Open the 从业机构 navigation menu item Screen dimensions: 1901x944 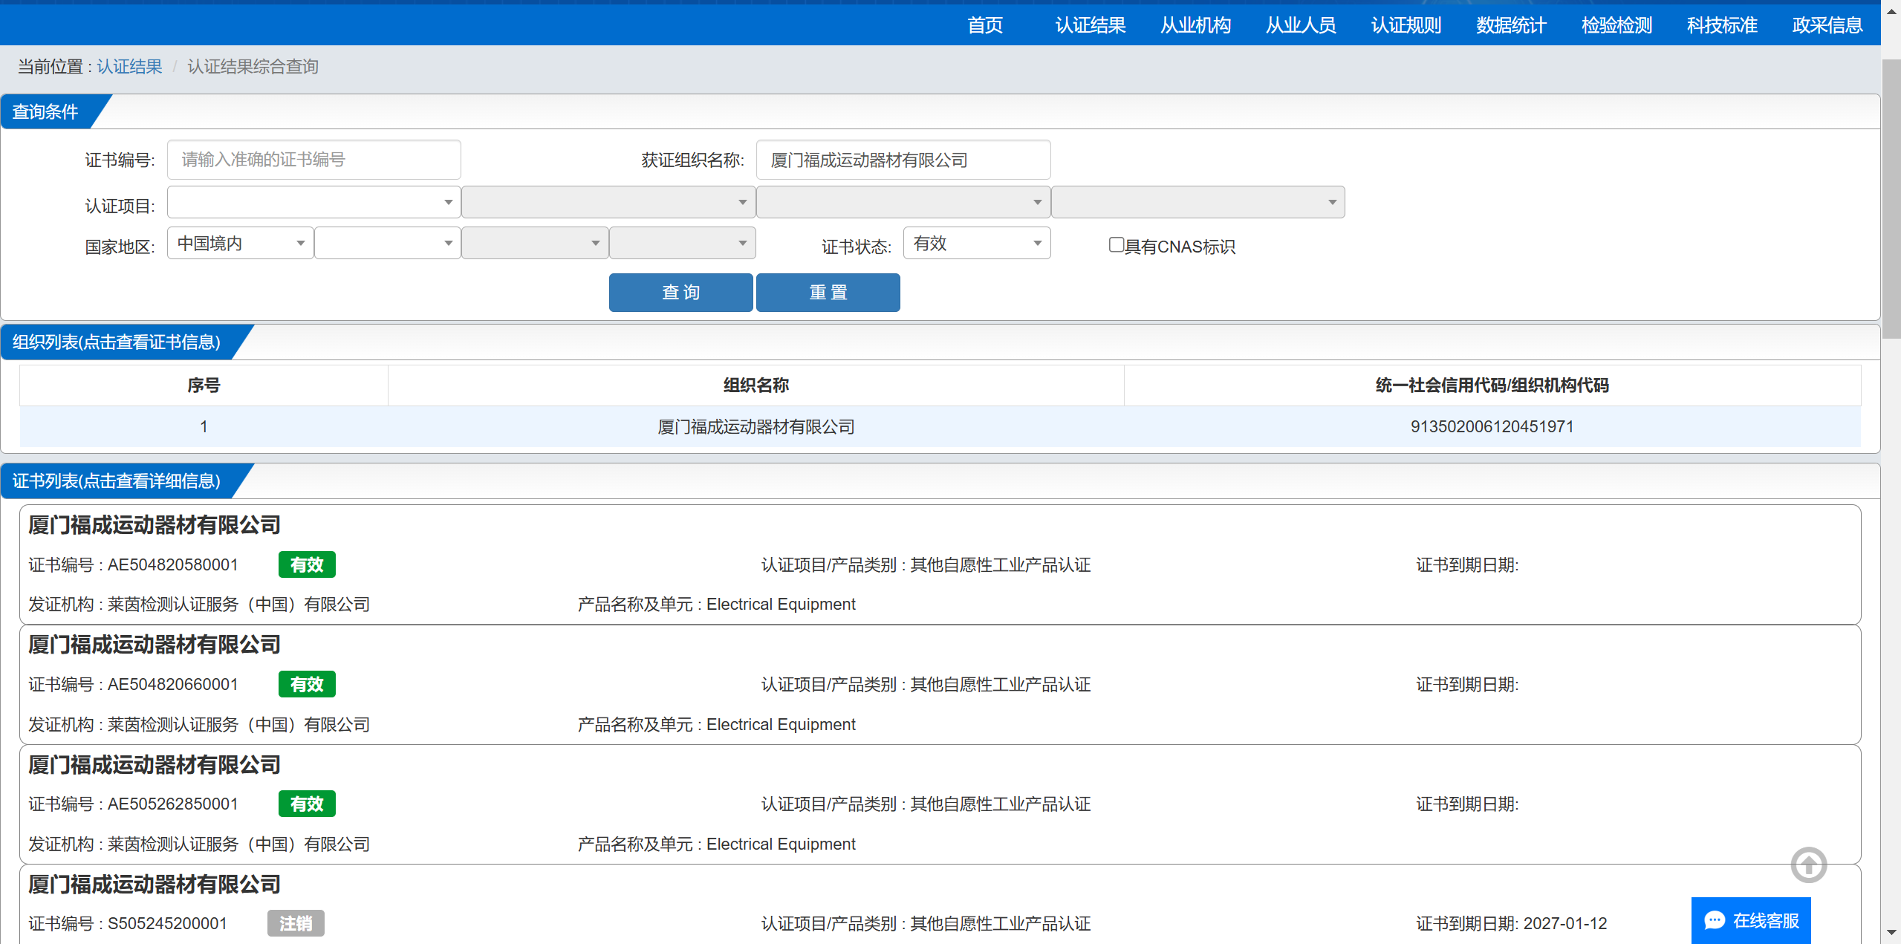pos(1195,25)
